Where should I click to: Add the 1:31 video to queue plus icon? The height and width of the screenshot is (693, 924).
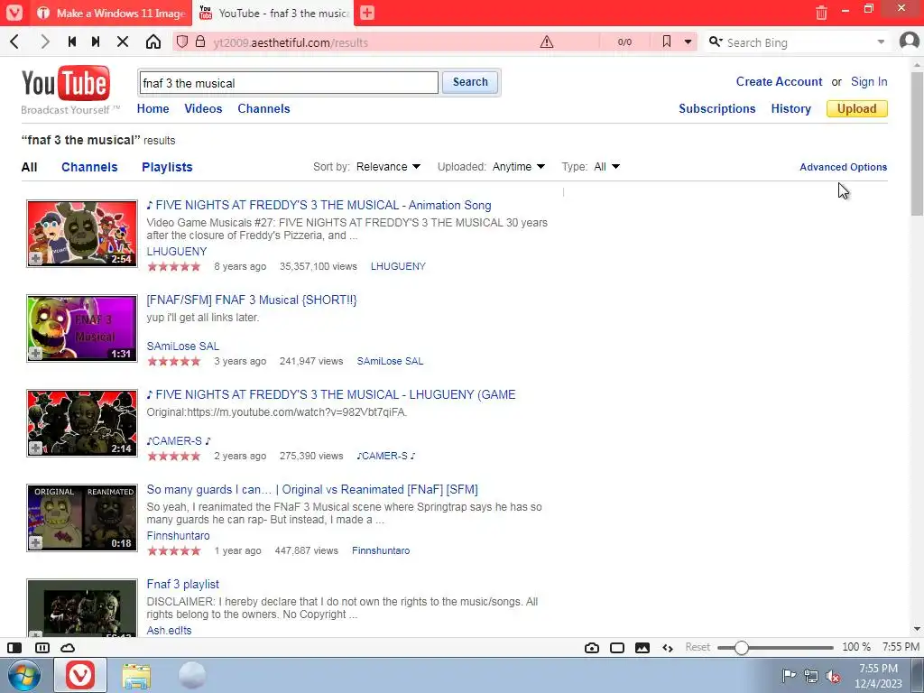[x=35, y=354]
